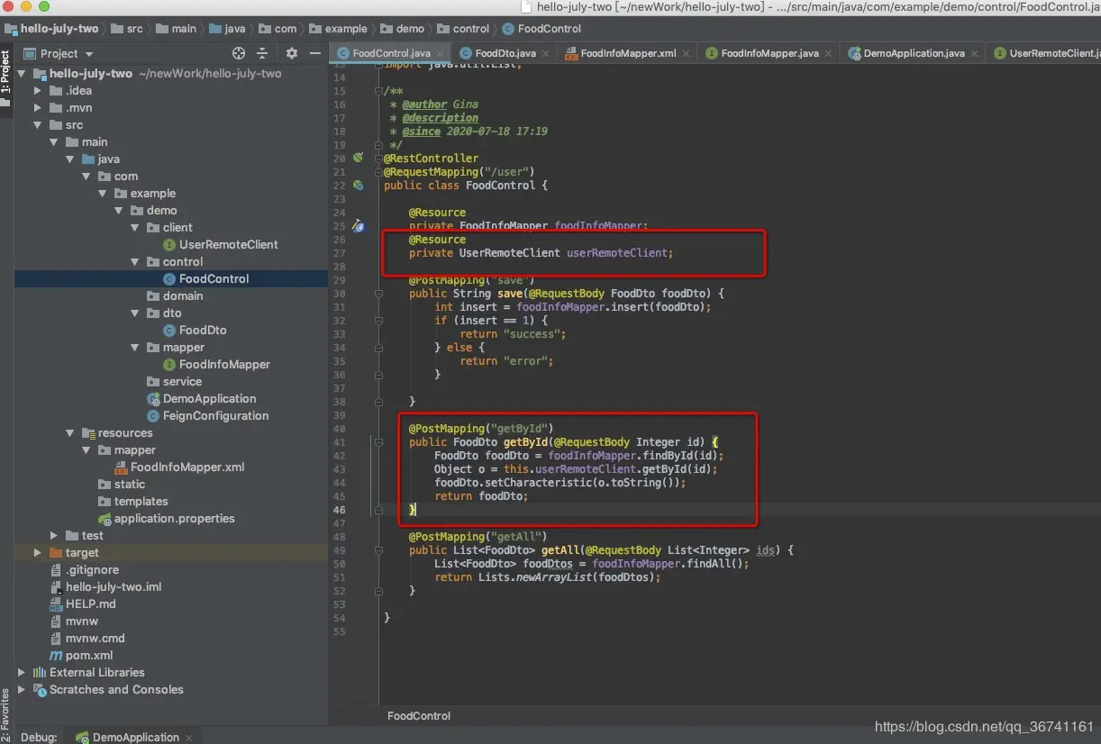Open Project panel settings gear
This screenshot has height=744, width=1101.
(291, 53)
